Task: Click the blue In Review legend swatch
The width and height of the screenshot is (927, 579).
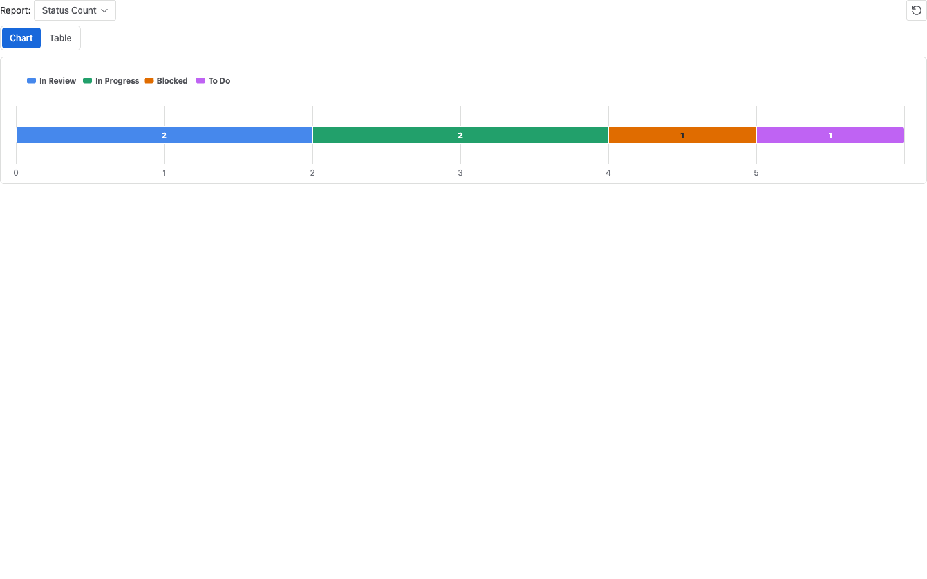Action: point(32,81)
